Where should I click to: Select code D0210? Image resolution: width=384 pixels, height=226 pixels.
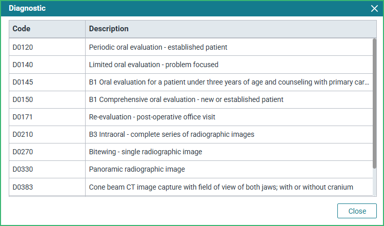pyautogui.click(x=23, y=134)
